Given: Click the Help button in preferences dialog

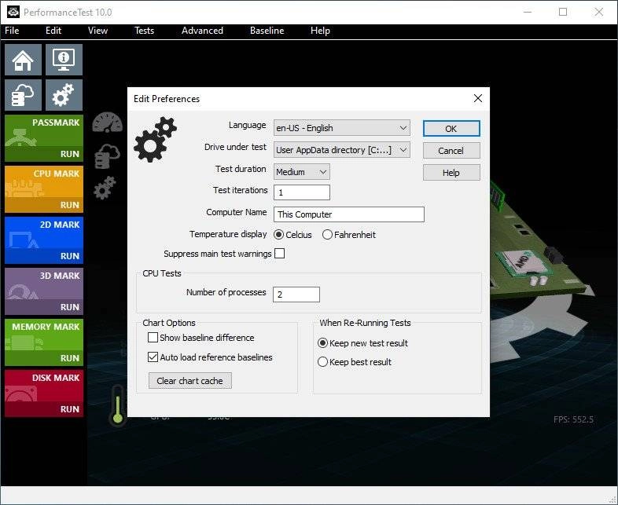Looking at the screenshot, I should click(451, 173).
